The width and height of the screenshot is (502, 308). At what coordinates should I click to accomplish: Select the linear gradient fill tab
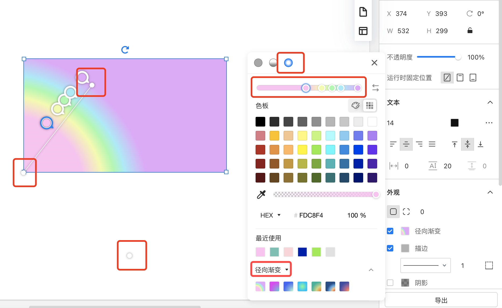coord(273,63)
